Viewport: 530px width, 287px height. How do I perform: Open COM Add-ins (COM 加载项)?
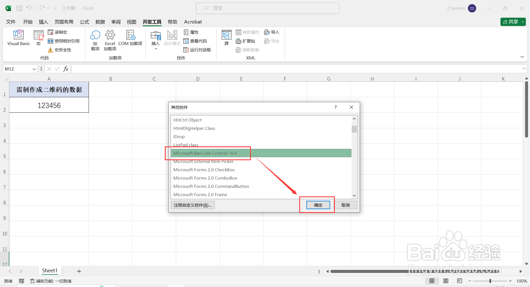tap(130, 38)
